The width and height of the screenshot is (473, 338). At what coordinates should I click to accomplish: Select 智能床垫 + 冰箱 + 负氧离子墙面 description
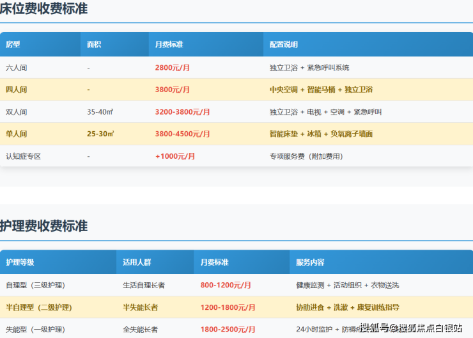[321, 134]
